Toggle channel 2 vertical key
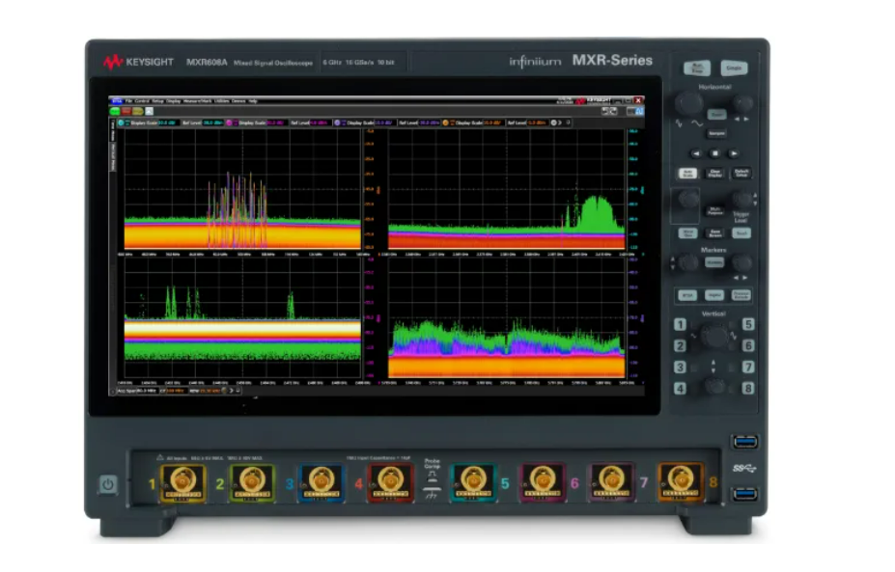895x572 pixels. click(680, 345)
